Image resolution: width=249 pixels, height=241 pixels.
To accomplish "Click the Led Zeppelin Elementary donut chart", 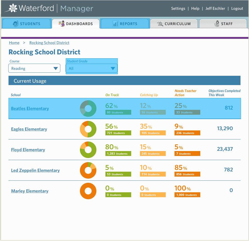I will click(x=88, y=171).
